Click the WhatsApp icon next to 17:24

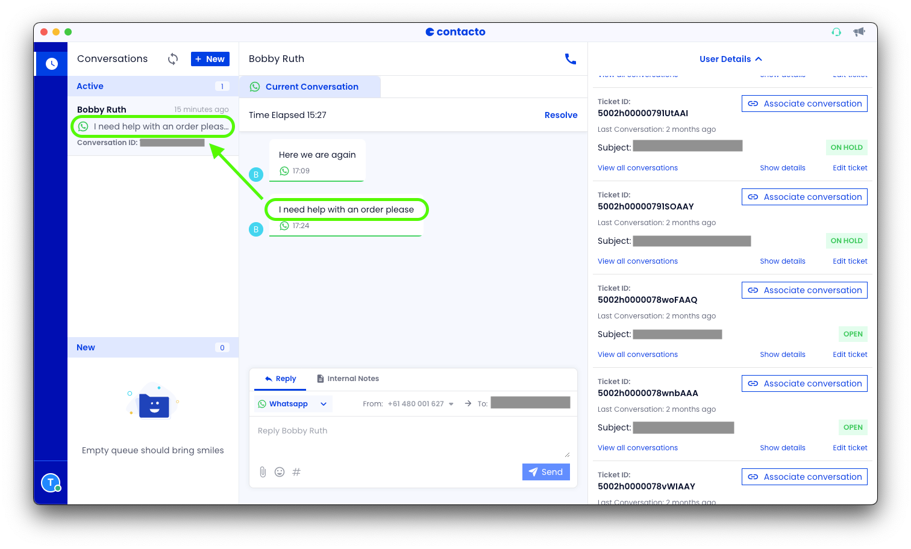point(284,226)
